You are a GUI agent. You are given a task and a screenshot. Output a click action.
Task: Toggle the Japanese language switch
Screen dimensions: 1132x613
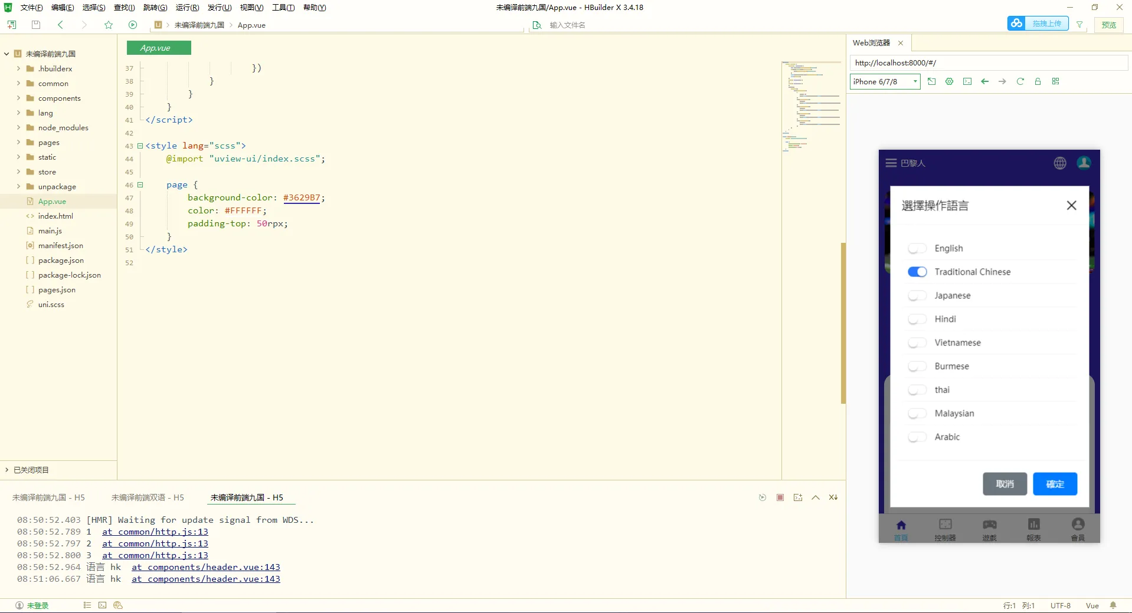(917, 295)
